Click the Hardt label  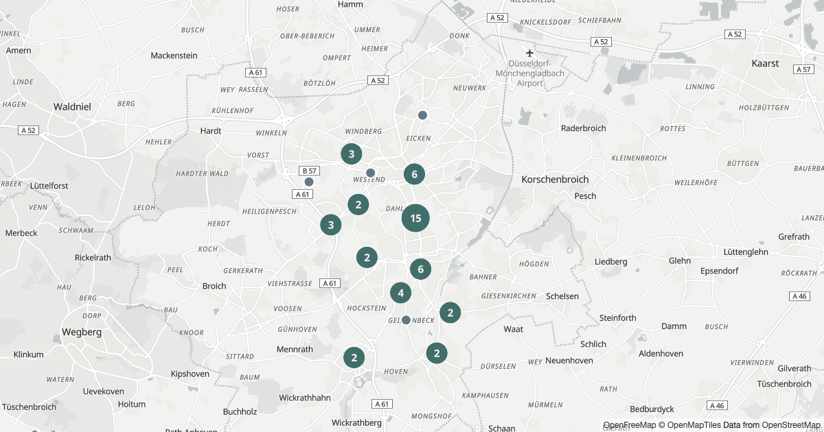(211, 130)
